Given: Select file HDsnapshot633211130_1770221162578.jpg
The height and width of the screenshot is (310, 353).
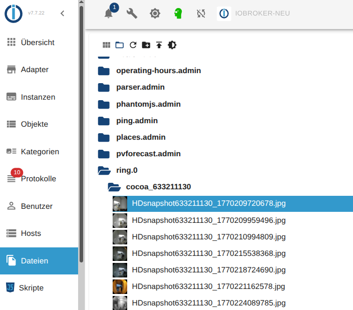Looking at the screenshot, I should [x=233, y=286].
